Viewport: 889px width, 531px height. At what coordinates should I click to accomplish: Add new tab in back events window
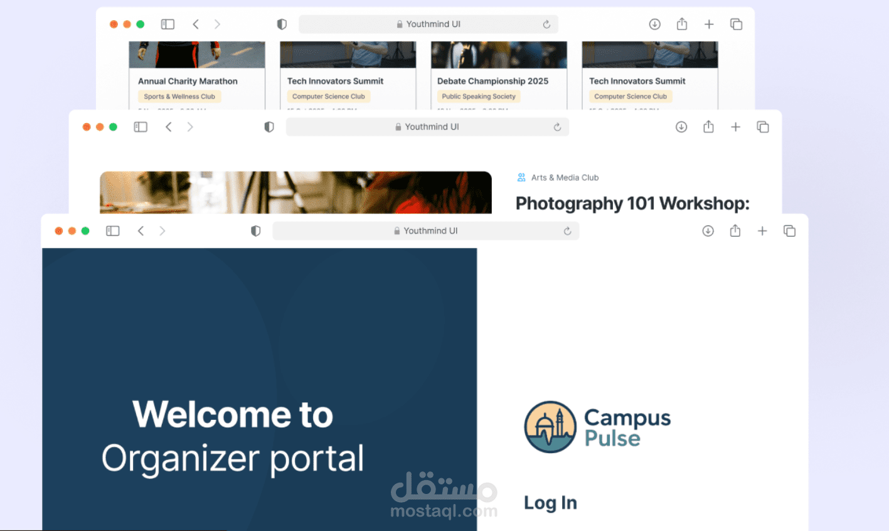click(x=709, y=24)
